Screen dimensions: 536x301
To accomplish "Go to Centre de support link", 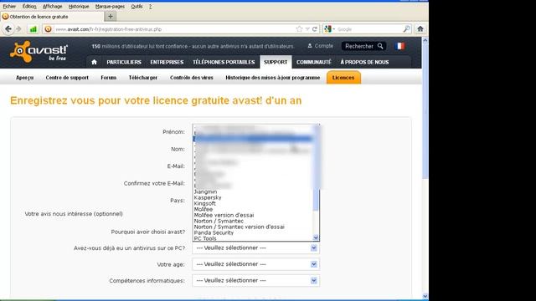I will click(x=67, y=78).
